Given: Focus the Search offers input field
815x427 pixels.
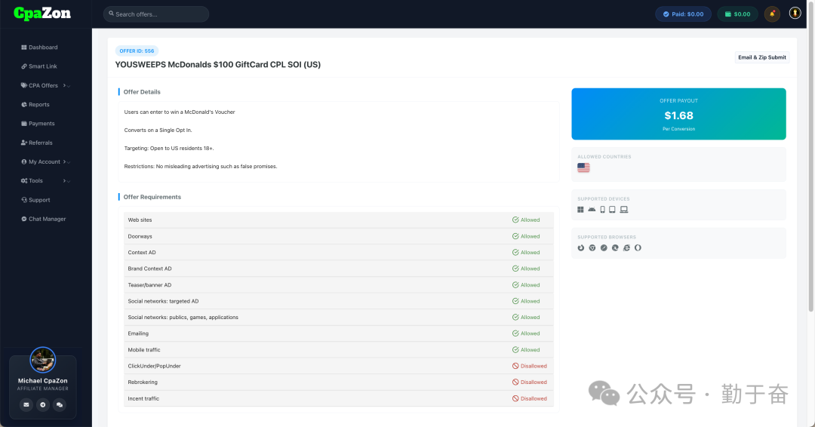Looking at the screenshot, I should point(156,14).
